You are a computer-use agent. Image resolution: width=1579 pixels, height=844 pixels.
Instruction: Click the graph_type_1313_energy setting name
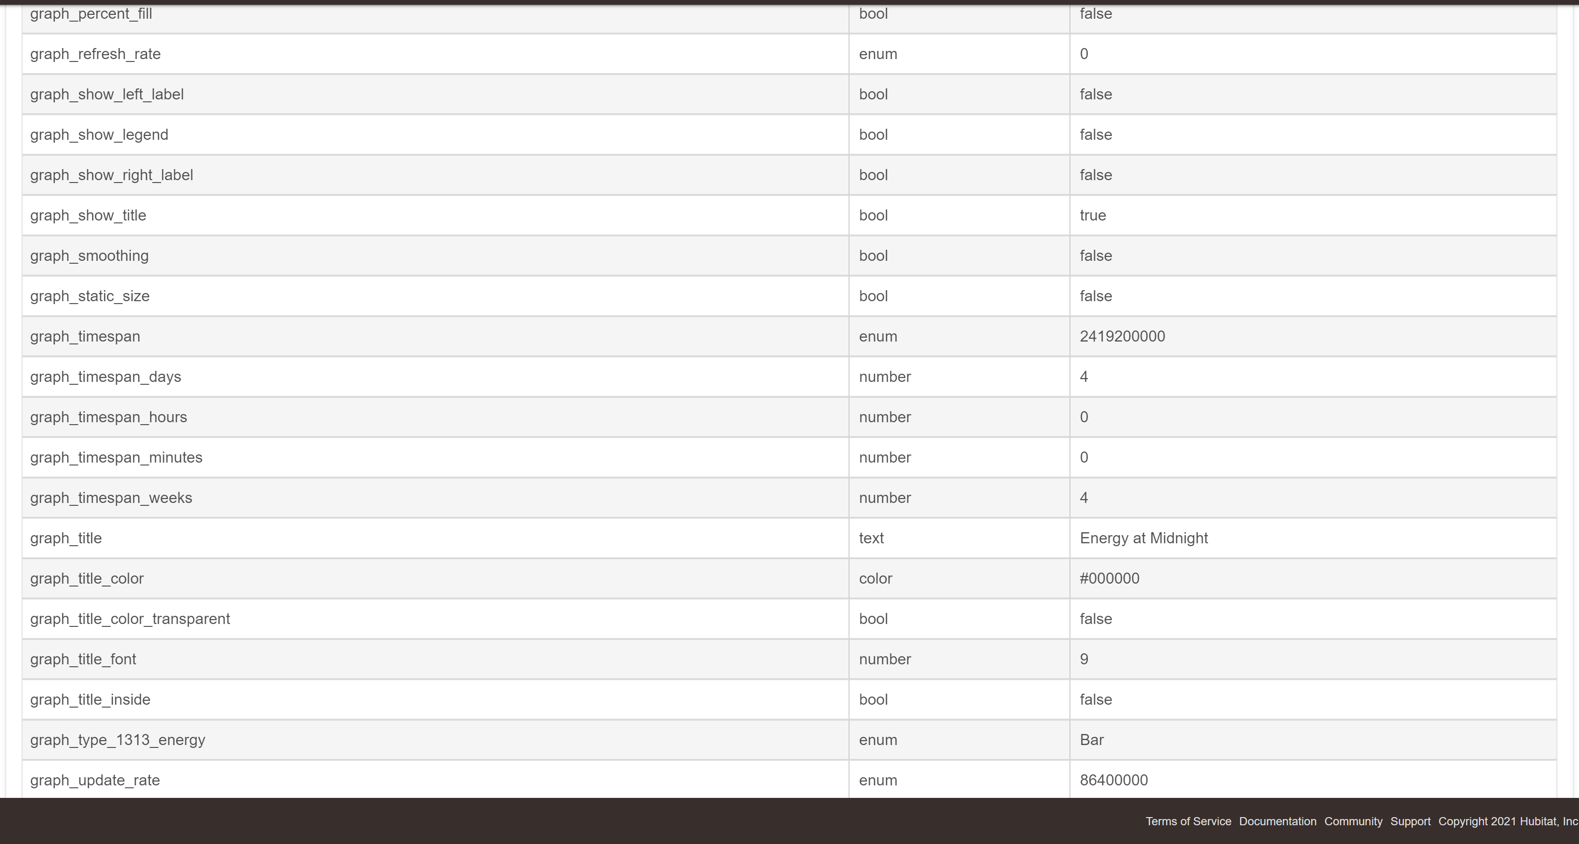(x=118, y=740)
